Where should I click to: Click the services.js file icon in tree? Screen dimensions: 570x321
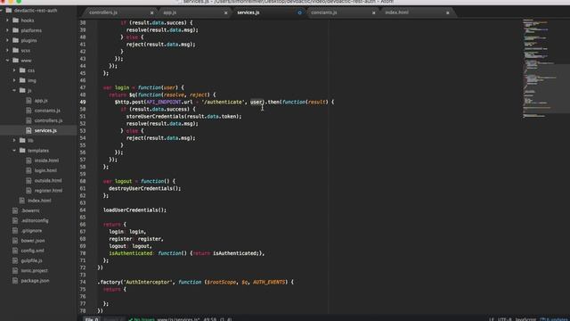[28, 130]
